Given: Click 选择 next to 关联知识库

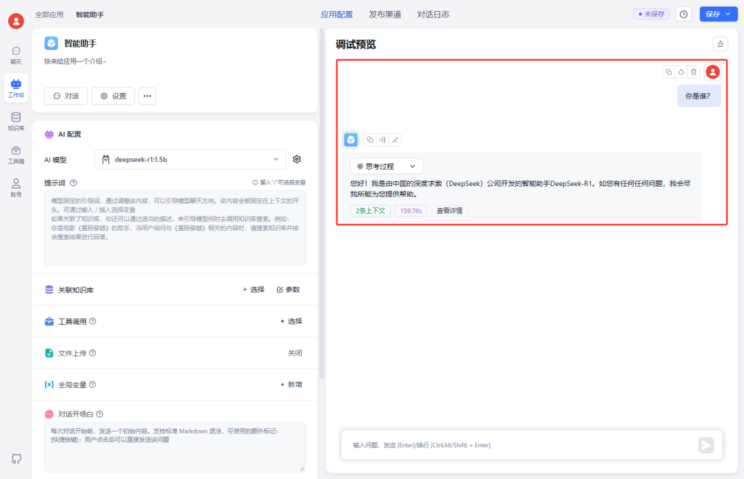Looking at the screenshot, I should click(254, 289).
